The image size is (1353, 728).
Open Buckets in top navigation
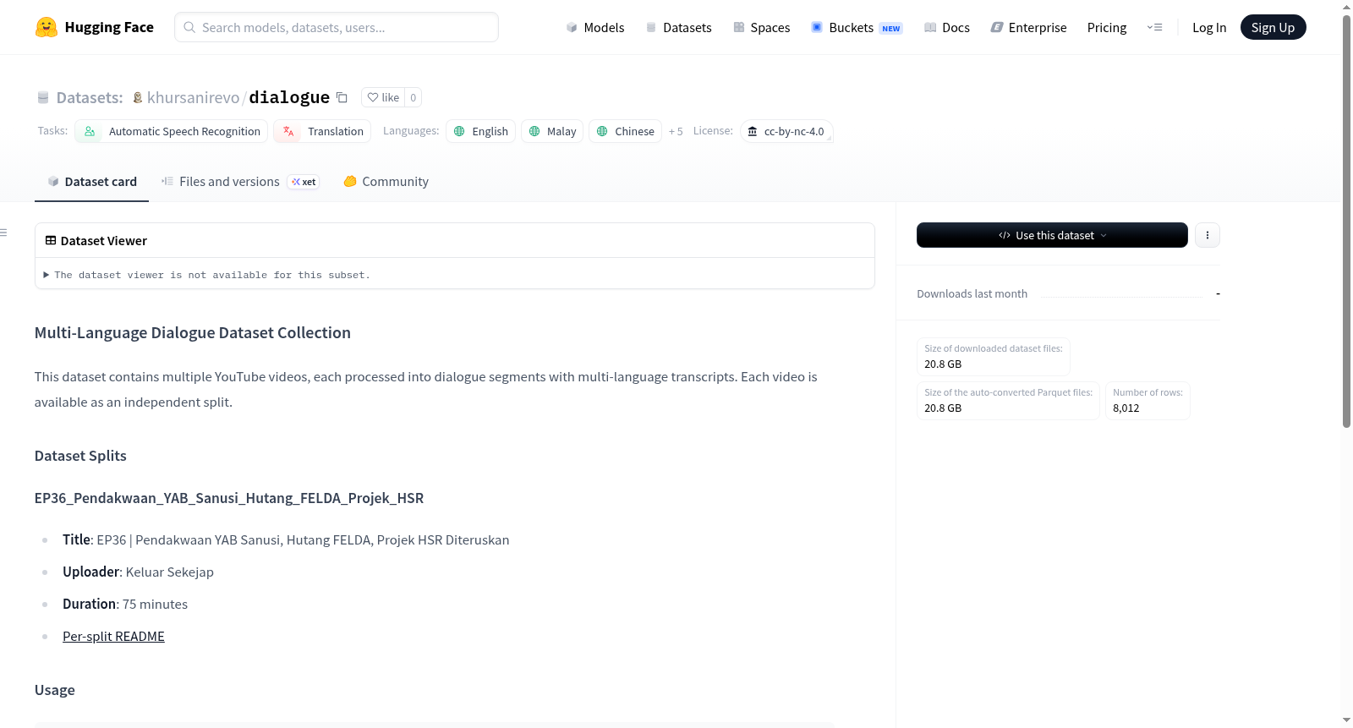tap(857, 27)
